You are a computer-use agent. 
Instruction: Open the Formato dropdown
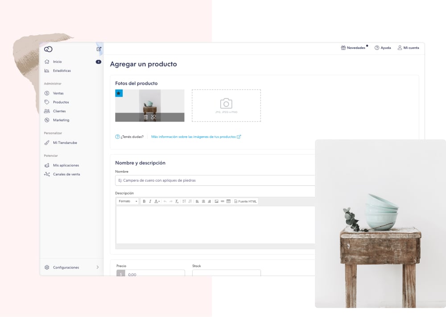pyautogui.click(x=128, y=201)
